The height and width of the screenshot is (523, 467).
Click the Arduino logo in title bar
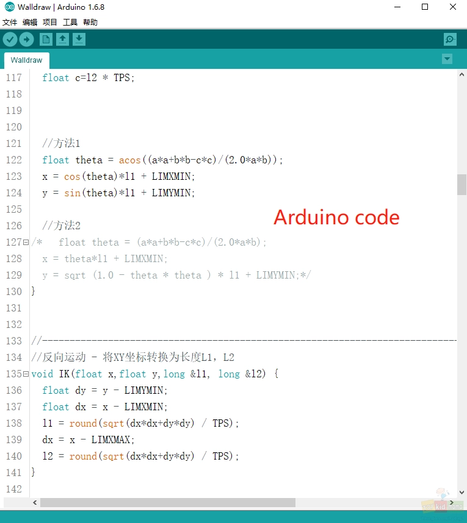[9, 7]
